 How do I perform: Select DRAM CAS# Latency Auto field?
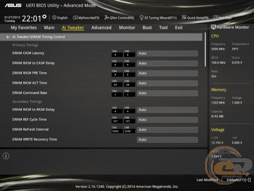pos(167,53)
